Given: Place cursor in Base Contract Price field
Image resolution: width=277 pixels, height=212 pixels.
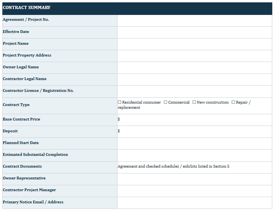Looking at the screenshot, I should (x=194, y=120).
